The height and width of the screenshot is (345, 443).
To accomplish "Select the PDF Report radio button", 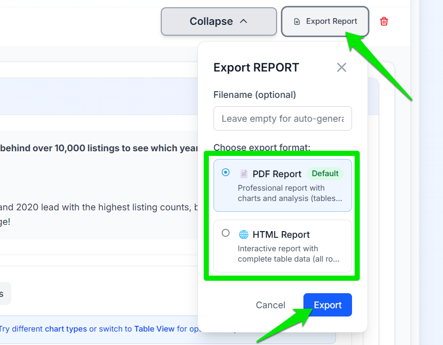I will pos(226,172).
